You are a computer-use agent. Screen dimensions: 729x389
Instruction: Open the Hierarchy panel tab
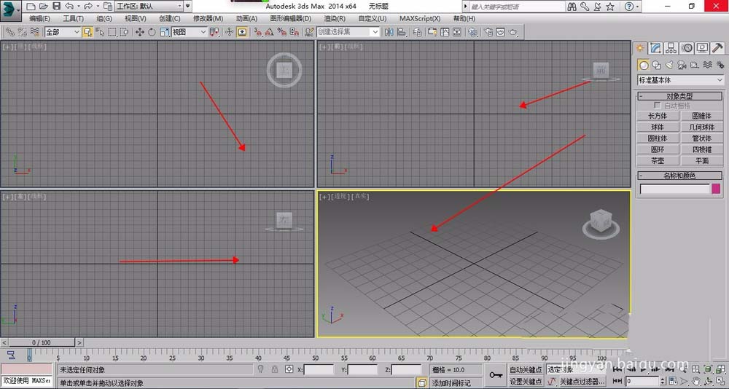671,48
